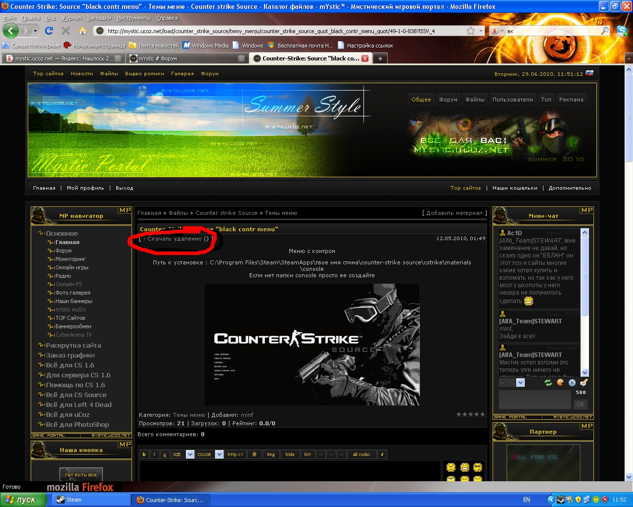Screen dimensions: 633x507
Task: Reload the page with the blue refresh icon
Action: coord(48,31)
